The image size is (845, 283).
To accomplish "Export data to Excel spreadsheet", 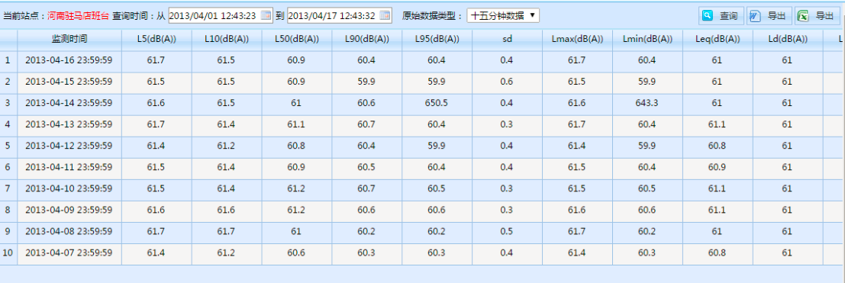I will click(817, 16).
